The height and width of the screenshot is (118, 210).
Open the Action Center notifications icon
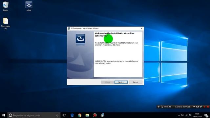tap(206, 115)
